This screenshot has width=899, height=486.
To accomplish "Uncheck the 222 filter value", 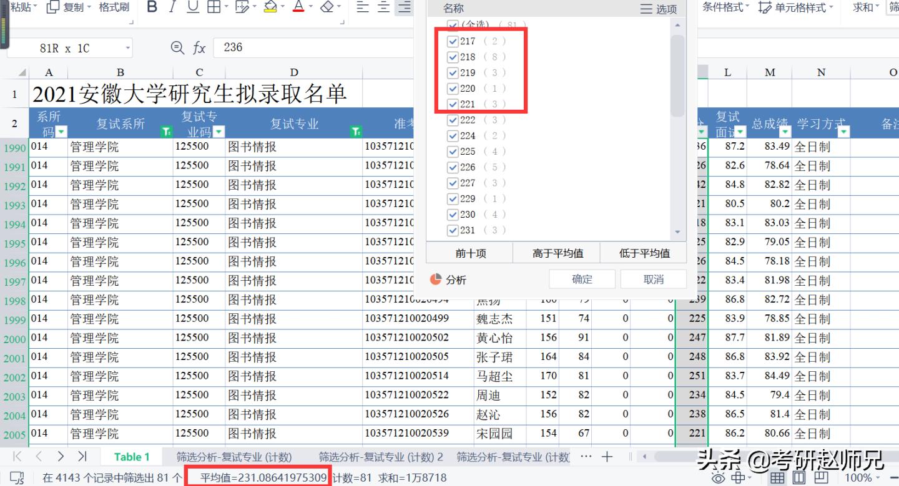I will [453, 120].
